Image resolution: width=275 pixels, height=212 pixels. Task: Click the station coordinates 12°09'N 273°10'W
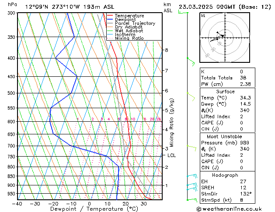coord(52,7)
